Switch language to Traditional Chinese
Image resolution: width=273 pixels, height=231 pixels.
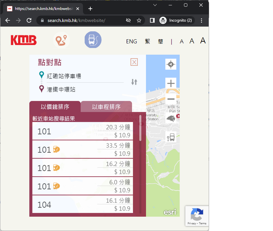148,41
